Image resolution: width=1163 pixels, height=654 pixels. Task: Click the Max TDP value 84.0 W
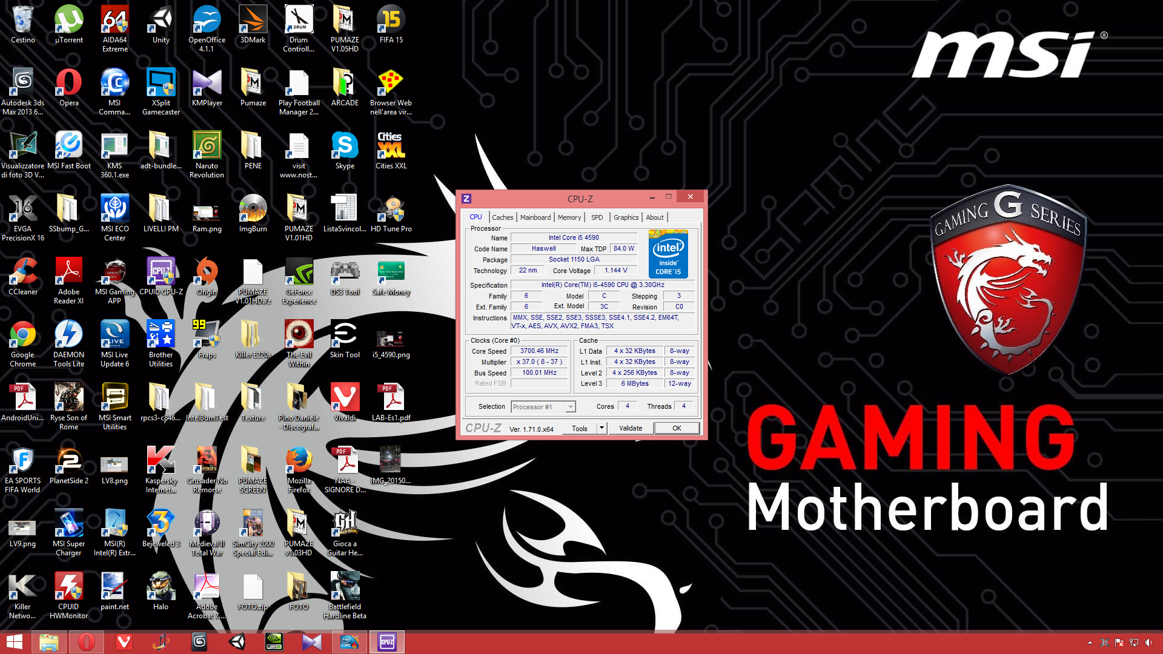(x=623, y=248)
